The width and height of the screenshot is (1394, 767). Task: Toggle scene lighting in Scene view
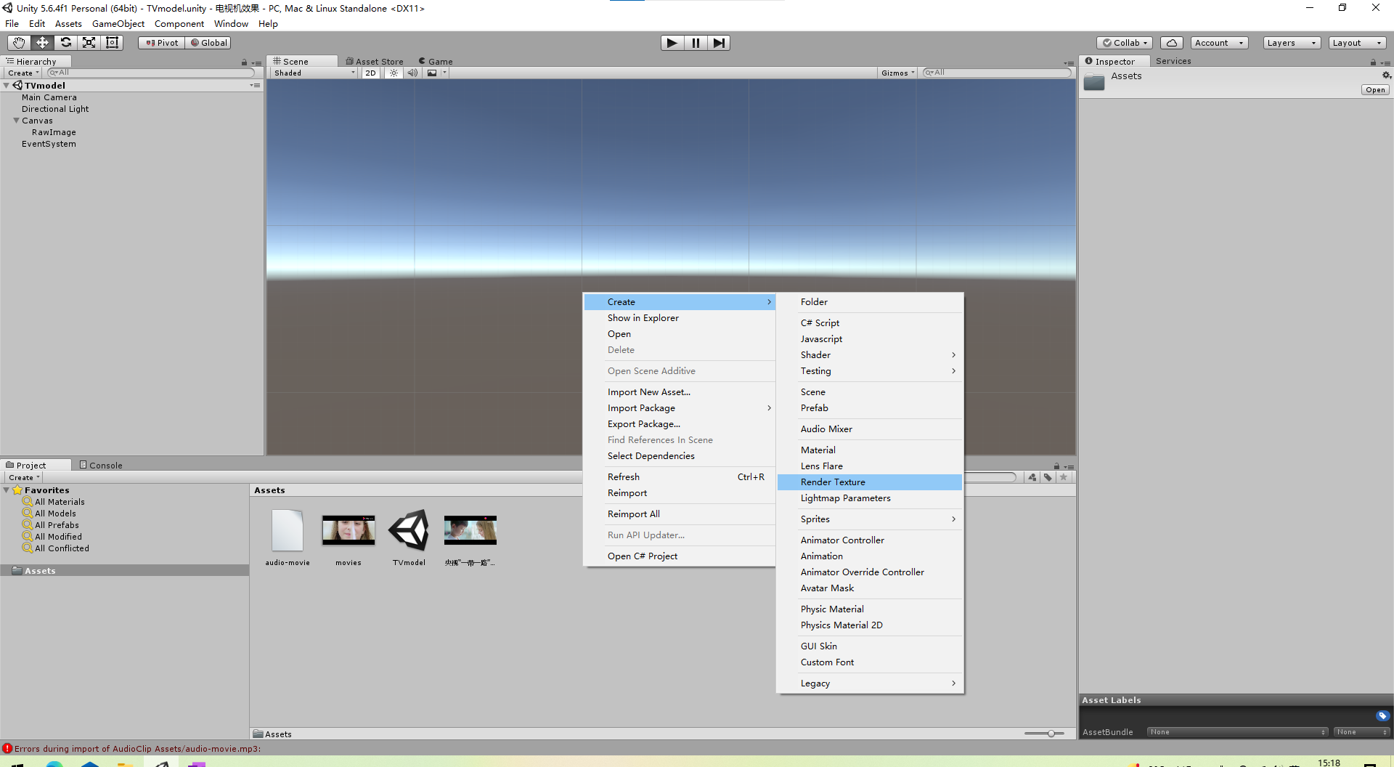coord(393,73)
